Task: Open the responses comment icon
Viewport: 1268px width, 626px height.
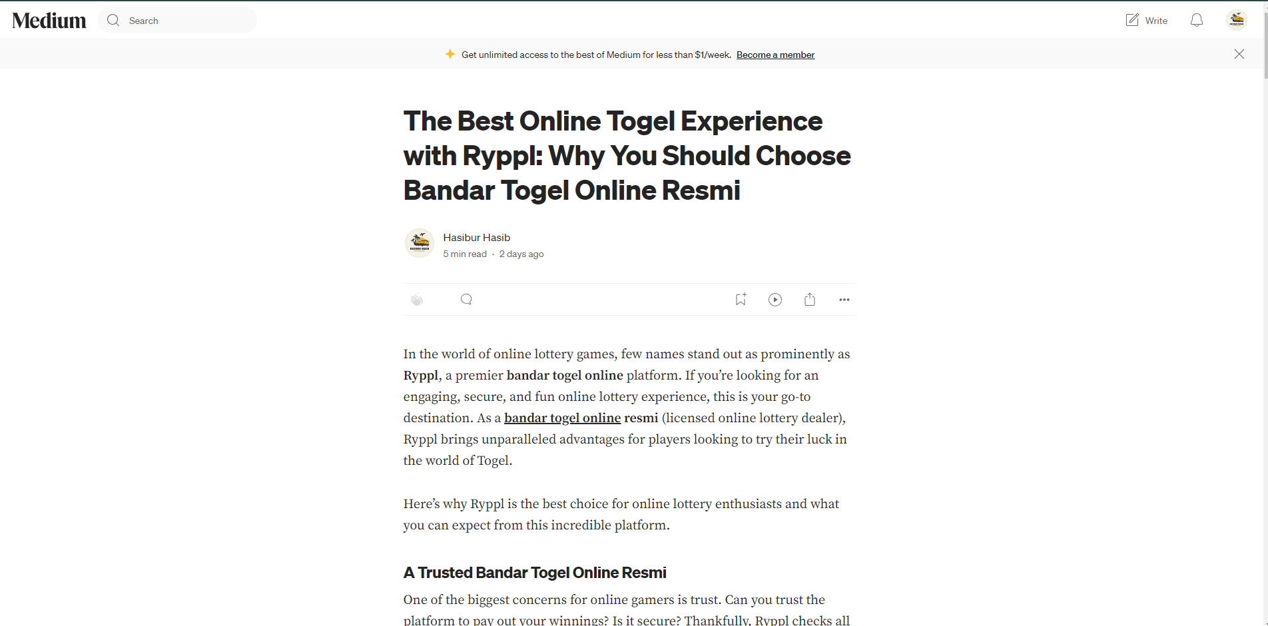Action: pos(466,300)
